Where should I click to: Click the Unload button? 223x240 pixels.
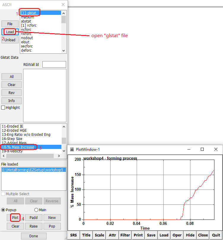(10, 40)
